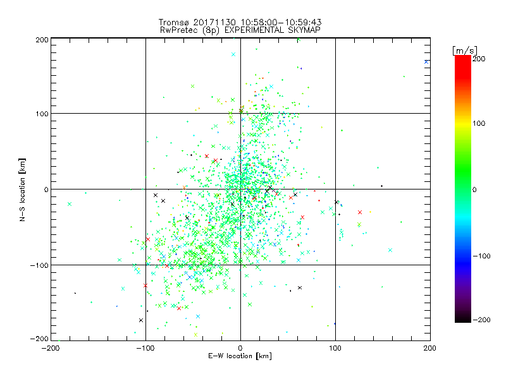Click the title line "Tromsø 20171130 10:58:00-10:59:43"

pyautogui.click(x=240, y=22)
